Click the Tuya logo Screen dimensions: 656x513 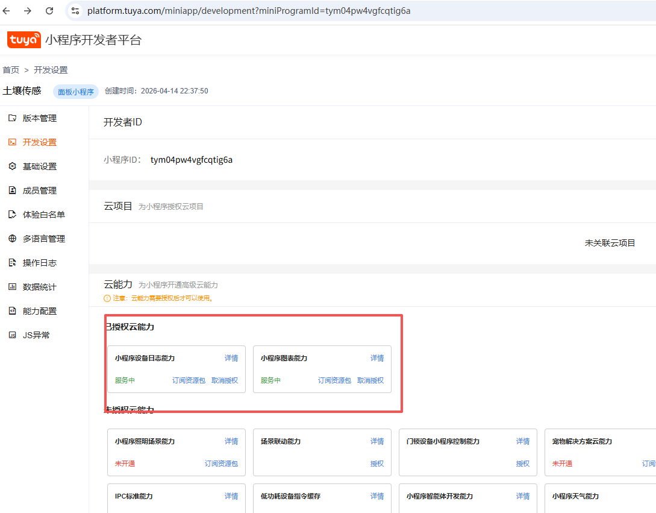tap(24, 40)
